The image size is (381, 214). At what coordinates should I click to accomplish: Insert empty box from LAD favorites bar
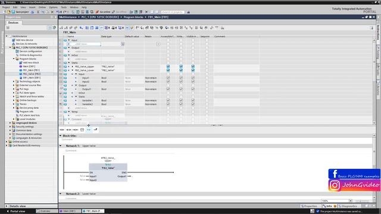pyautogui.click(x=82, y=130)
